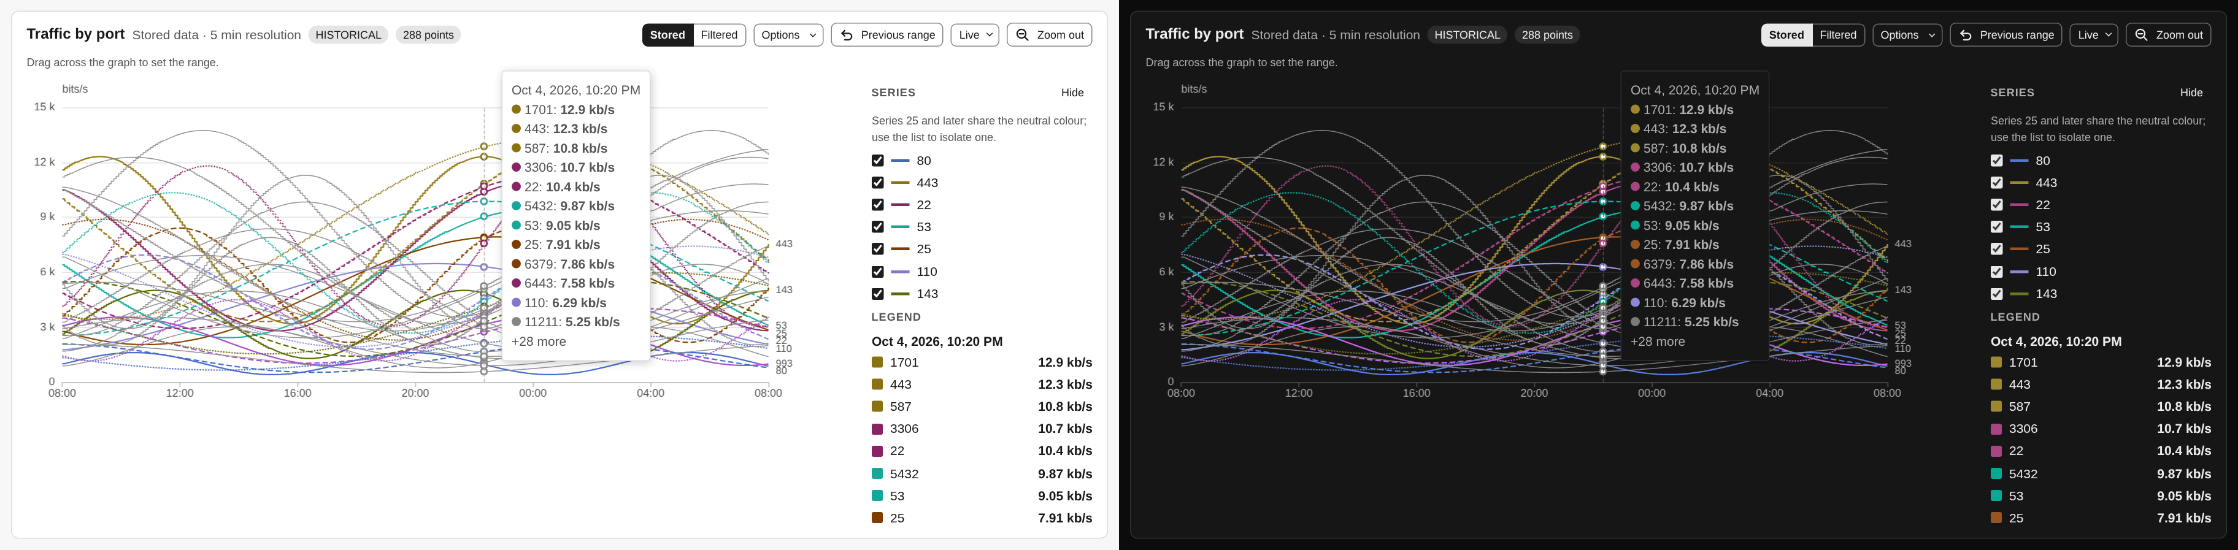Click the 1701 legend swatch in dark panel
Viewport: 2238px width, 550px height.
(1996, 362)
